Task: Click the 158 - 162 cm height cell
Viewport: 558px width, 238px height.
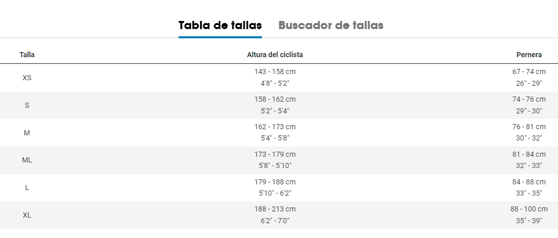Action: [x=275, y=99]
